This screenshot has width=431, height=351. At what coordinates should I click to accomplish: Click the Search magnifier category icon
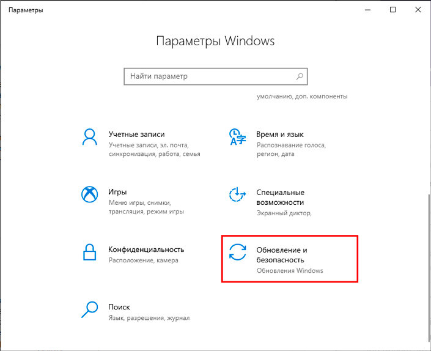tap(90, 309)
